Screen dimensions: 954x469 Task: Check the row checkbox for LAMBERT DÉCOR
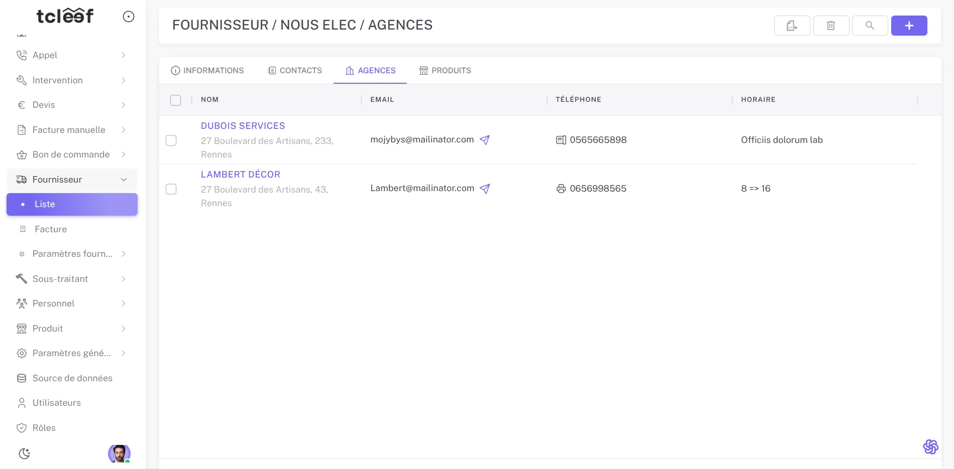click(x=171, y=189)
